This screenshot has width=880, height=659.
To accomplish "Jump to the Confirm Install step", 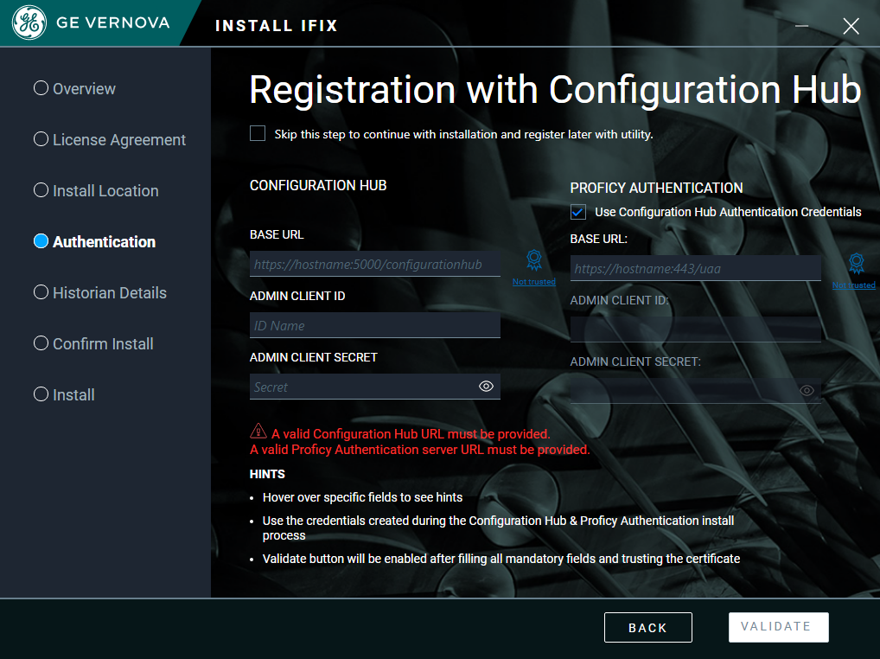I will (93, 344).
